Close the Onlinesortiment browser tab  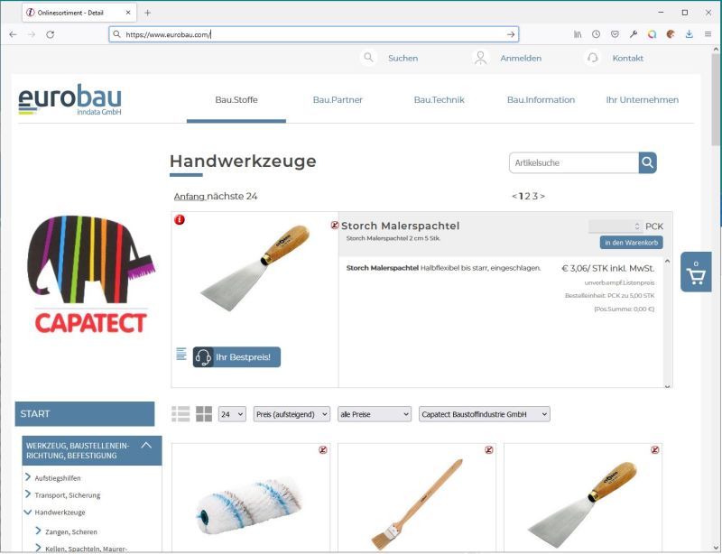click(x=128, y=13)
